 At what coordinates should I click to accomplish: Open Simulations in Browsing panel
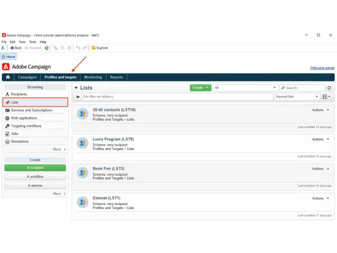coord(35,142)
